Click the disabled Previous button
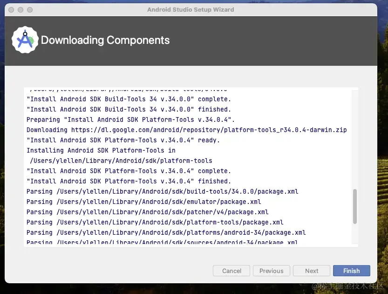Screen dimensions: 388x294 click(272, 271)
